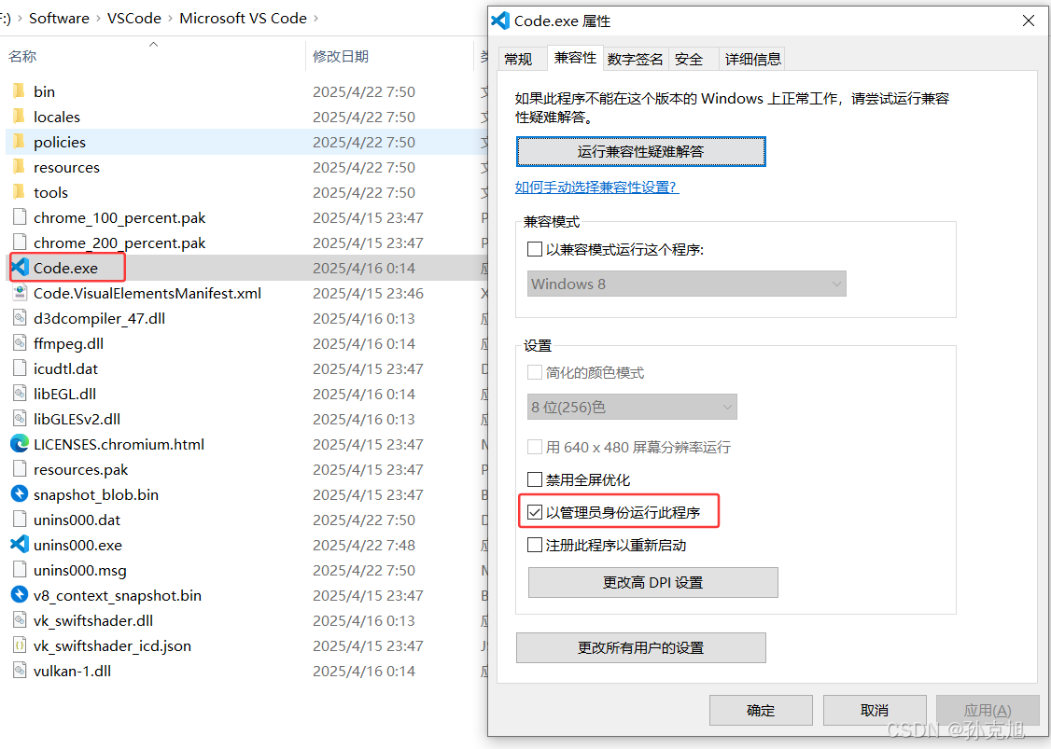
Task: Open the 数字签名 tab
Action: click(x=635, y=60)
